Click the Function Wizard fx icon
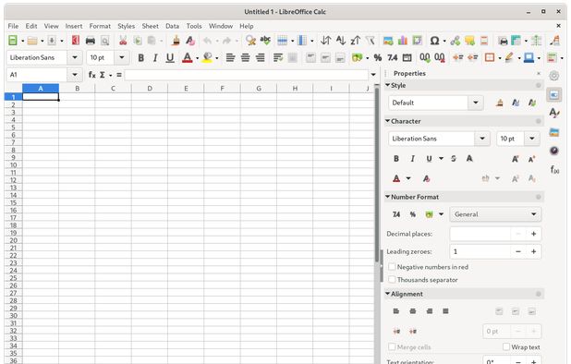The height and width of the screenshot is (364, 571). click(91, 75)
